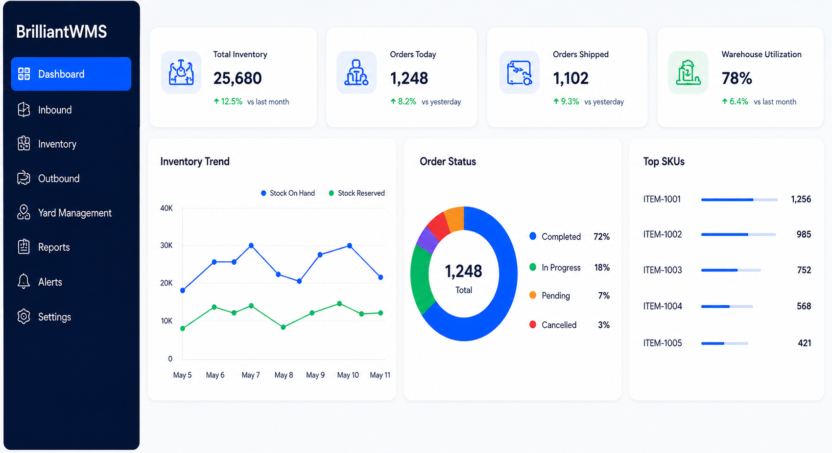Click the Alerts bell icon
The width and height of the screenshot is (832, 453).
(x=24, y=281)
